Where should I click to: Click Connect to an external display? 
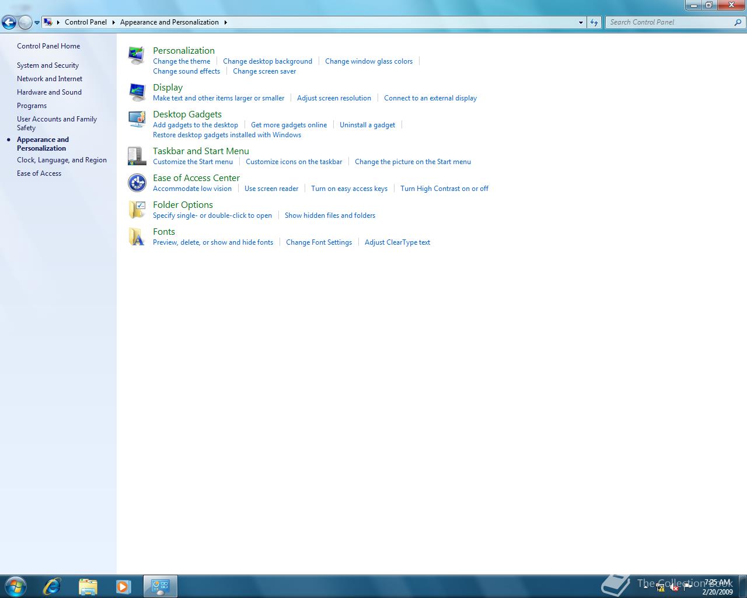(x=430, y=98)
